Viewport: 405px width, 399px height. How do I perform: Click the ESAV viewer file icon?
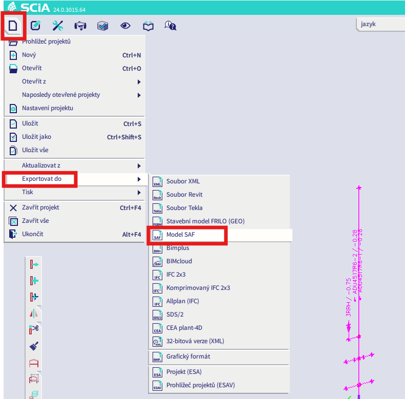(x=157, y=386)
